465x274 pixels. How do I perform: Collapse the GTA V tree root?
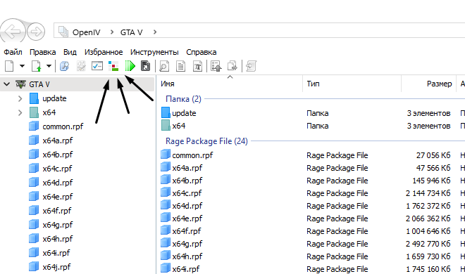pos(6,84)
